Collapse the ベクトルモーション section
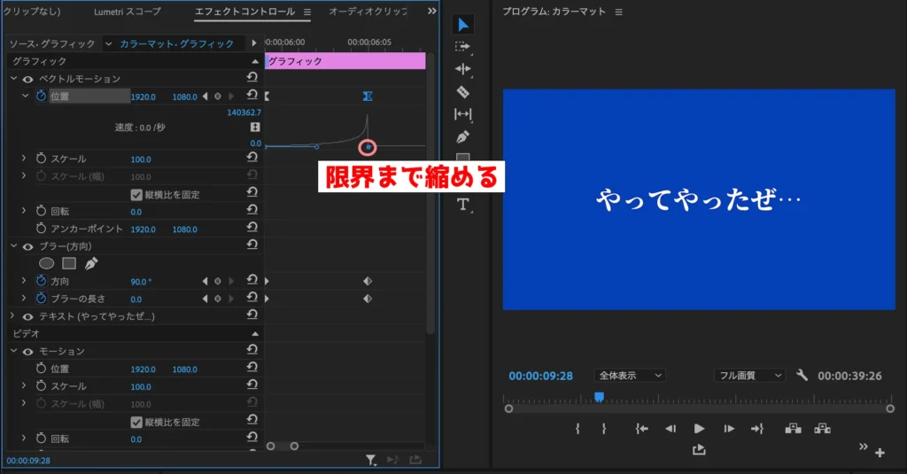 (14, 78)
